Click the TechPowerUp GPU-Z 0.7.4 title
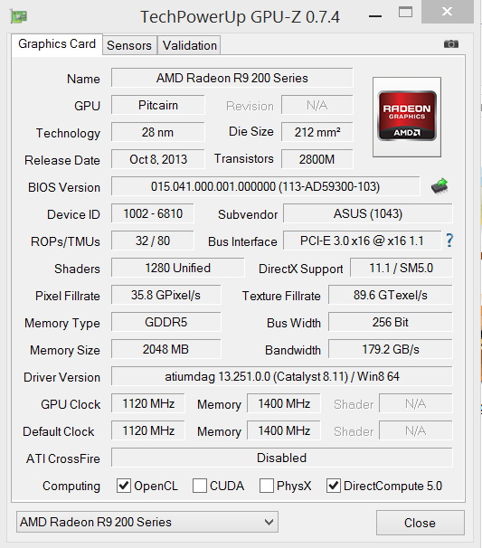The width and height of the screenshot is (482, 548). coord(240,17)
